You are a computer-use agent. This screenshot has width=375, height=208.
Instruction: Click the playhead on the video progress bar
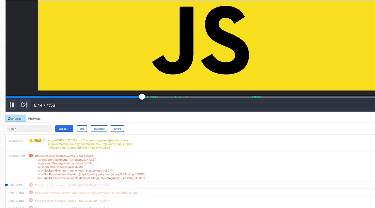click(x=142, y=97)
